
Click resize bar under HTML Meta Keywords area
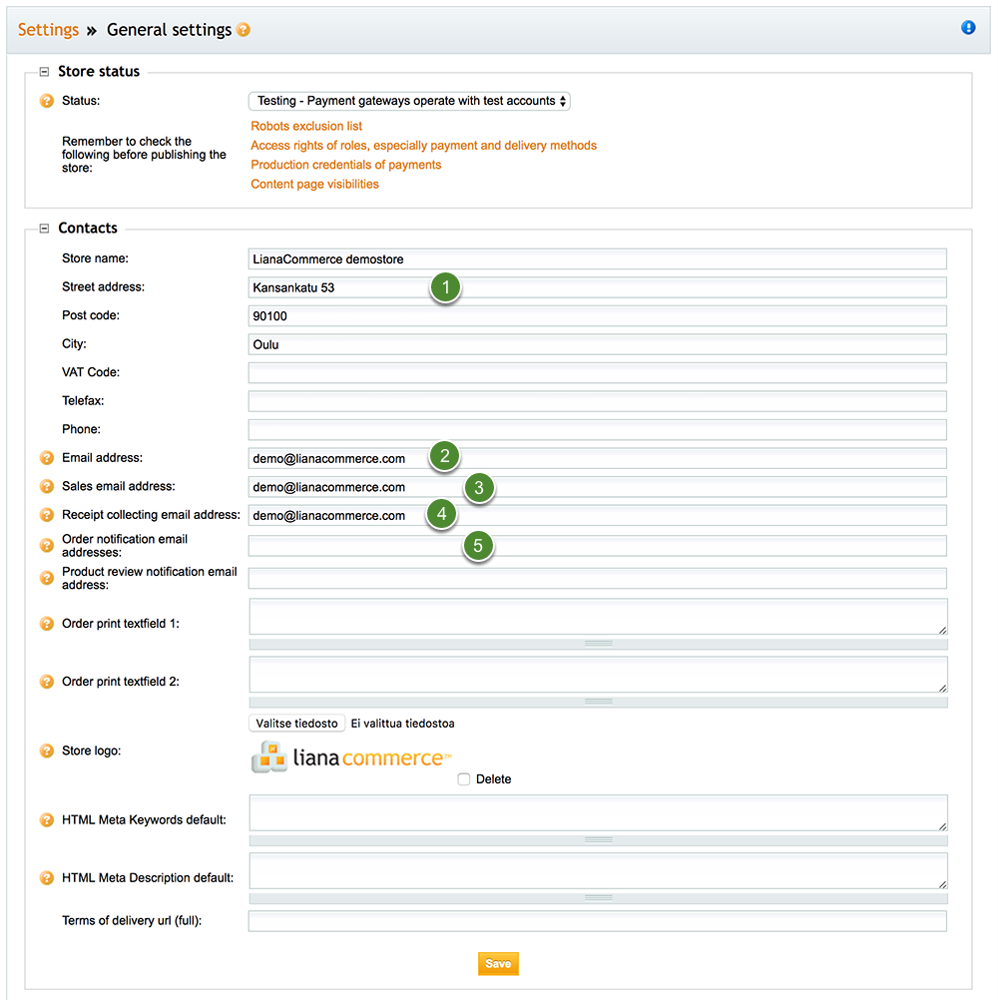pyautogui.click(x=598, y=840)
